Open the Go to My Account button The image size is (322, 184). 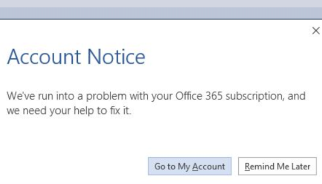190,166
